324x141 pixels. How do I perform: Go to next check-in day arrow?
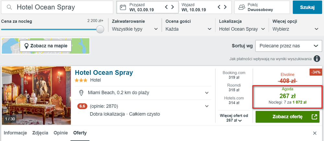coord(173,7)
